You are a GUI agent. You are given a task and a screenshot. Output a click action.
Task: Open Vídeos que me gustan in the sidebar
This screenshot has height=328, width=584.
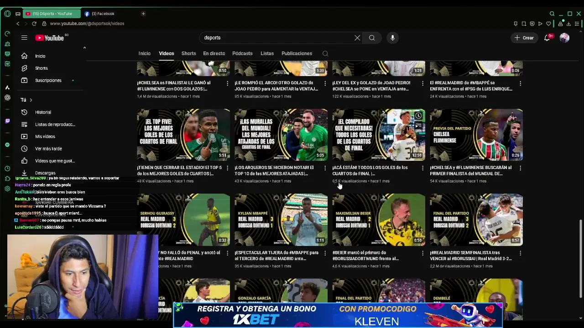[x=51, y=161]
